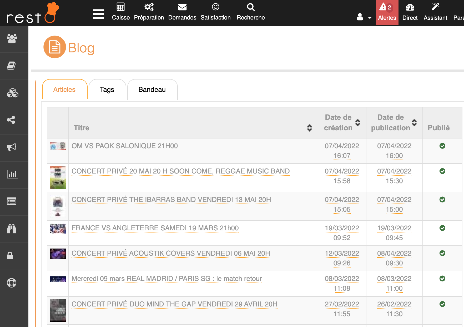464x327 pixels.
Task: Switch to the Bandeau tab
Action: 152,90
